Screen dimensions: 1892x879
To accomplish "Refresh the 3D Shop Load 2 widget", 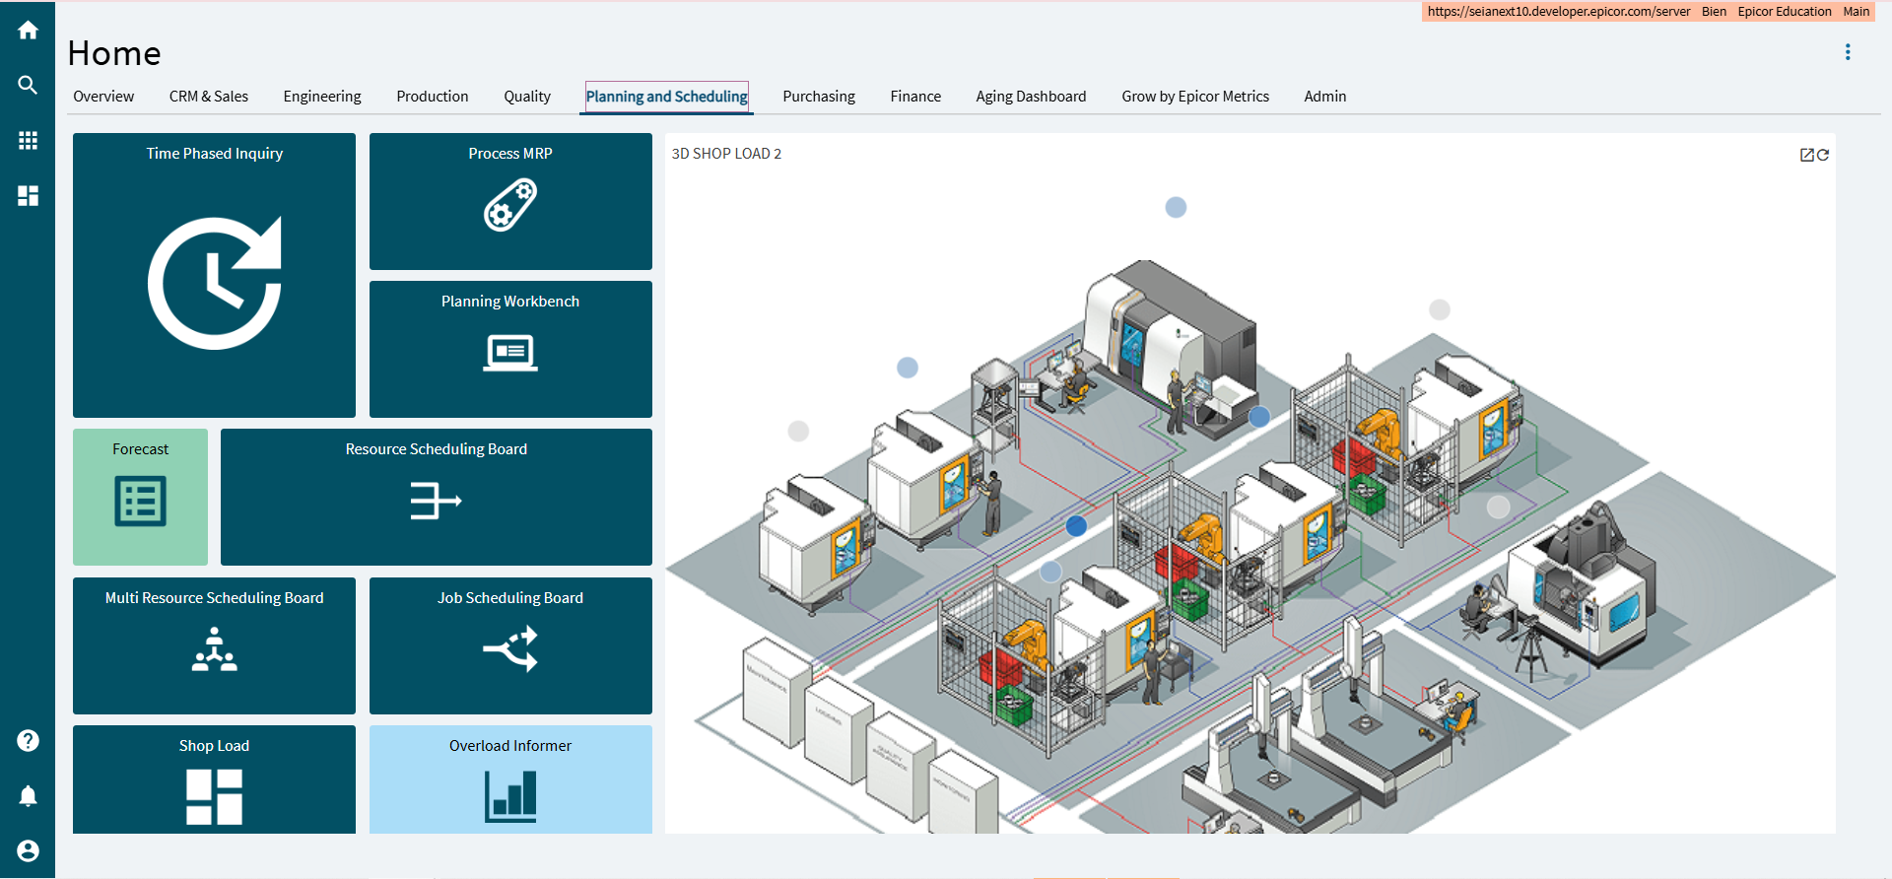I will (x=1823, y=155).
